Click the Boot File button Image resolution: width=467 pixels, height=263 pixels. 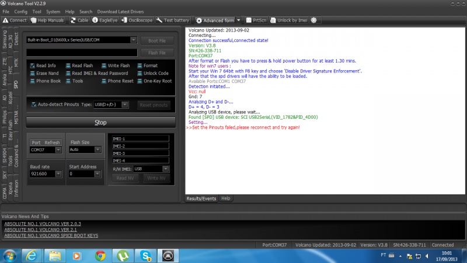(x=157, y=40)
